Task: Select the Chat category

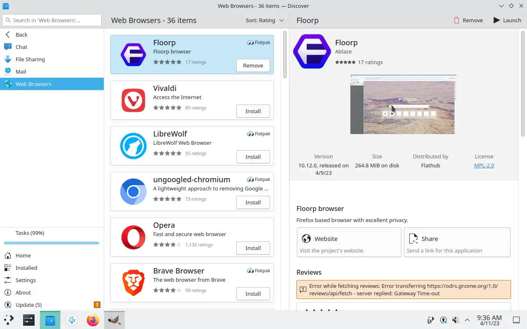Action: pyautogui.click(x=52, y=47)
